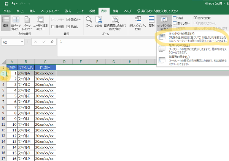Switch to the ページ レイアウト ribbon tab
Viewport: 229px width, 161px height.
[x=50, y=11]
